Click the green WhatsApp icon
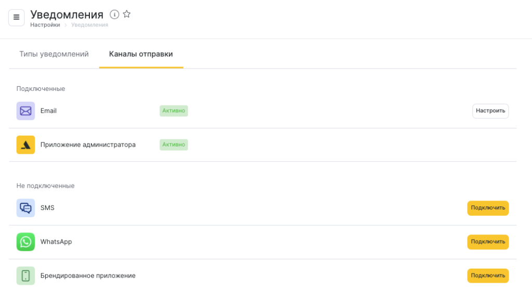The width and height of the screenshot is (532, 304). 25,242
